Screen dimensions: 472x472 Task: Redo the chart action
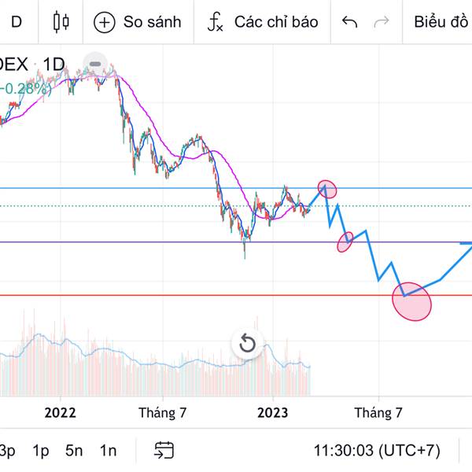click(x=382, y=21)
